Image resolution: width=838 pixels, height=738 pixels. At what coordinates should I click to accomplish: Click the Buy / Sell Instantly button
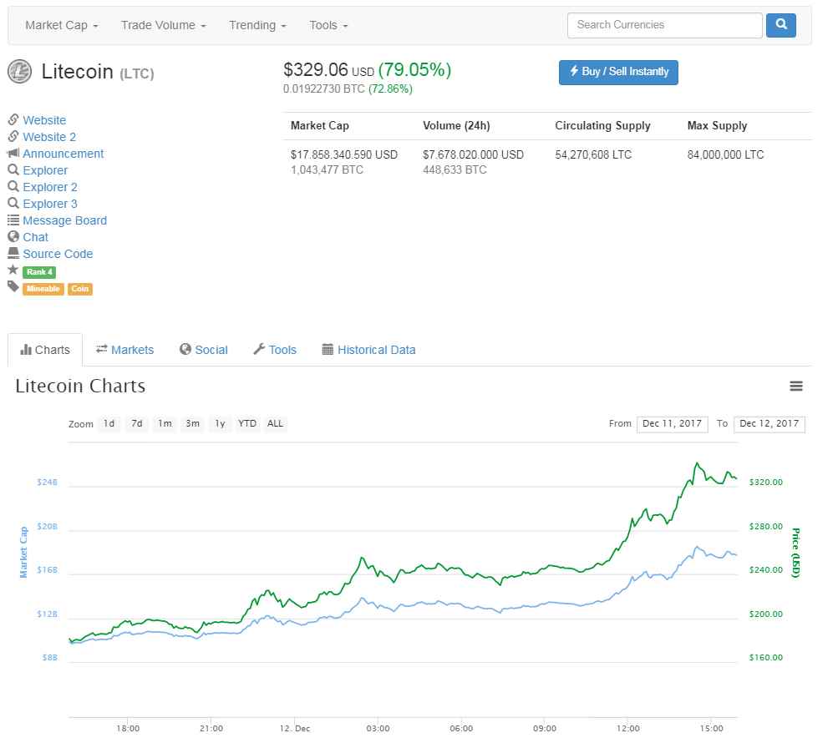618,72
